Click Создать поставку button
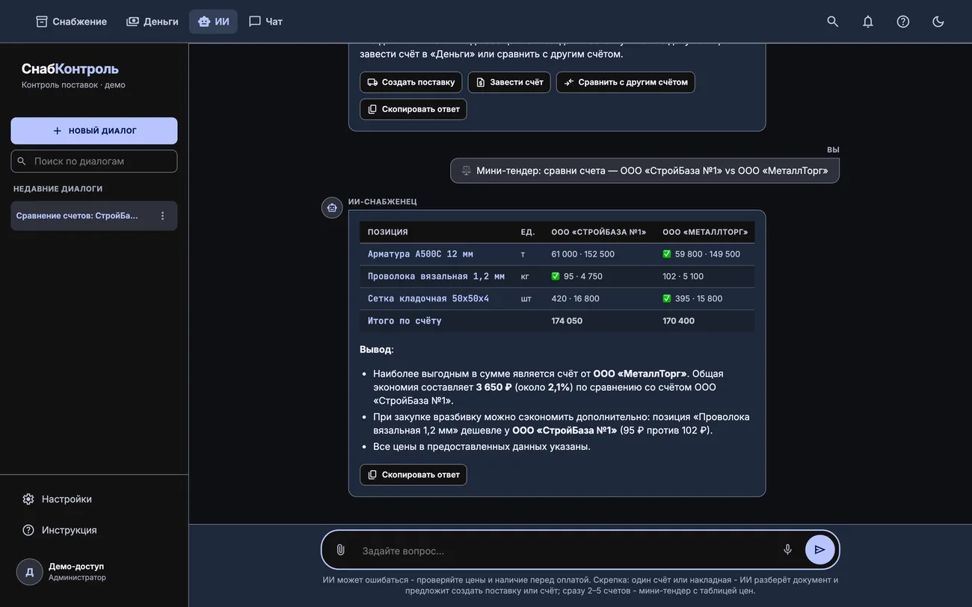 [410, 82]
